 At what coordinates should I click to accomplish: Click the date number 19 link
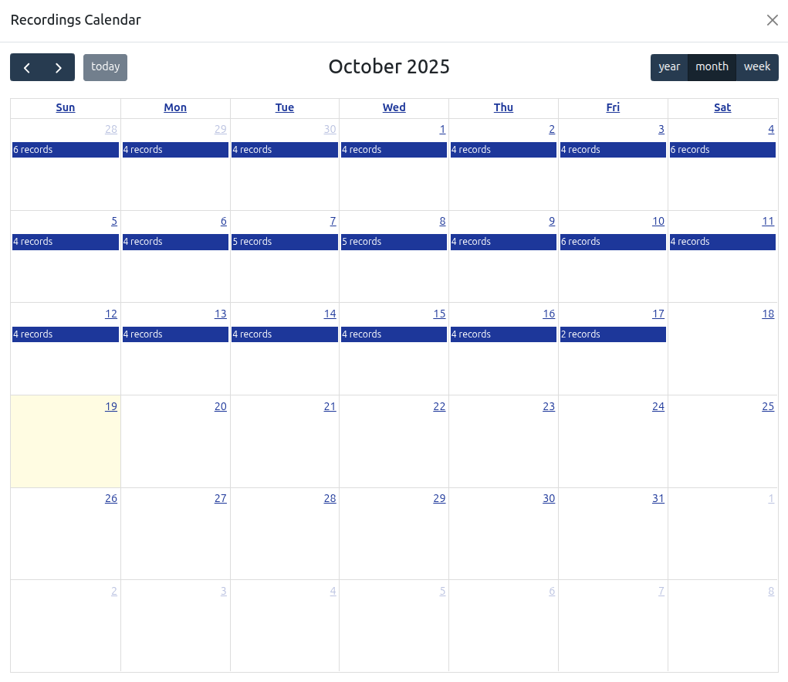(111, 406)
